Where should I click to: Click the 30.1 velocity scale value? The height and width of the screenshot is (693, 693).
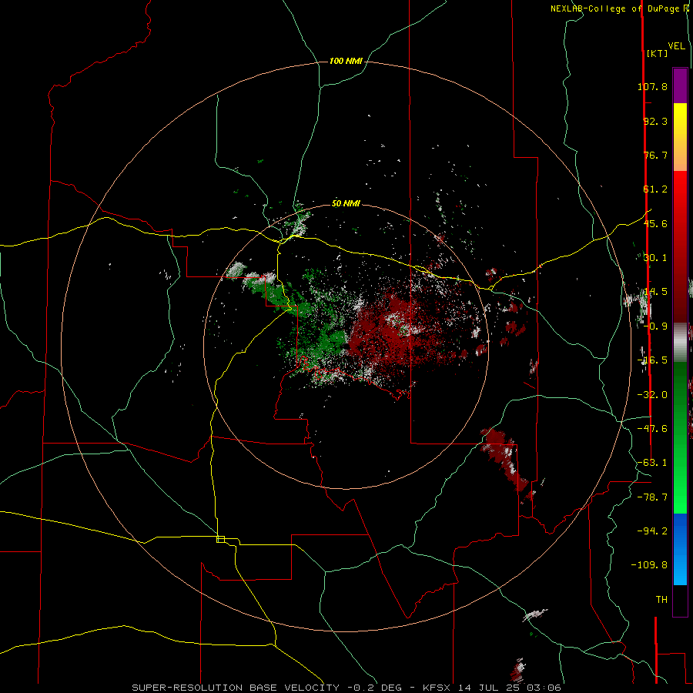[x=655, y=258]
